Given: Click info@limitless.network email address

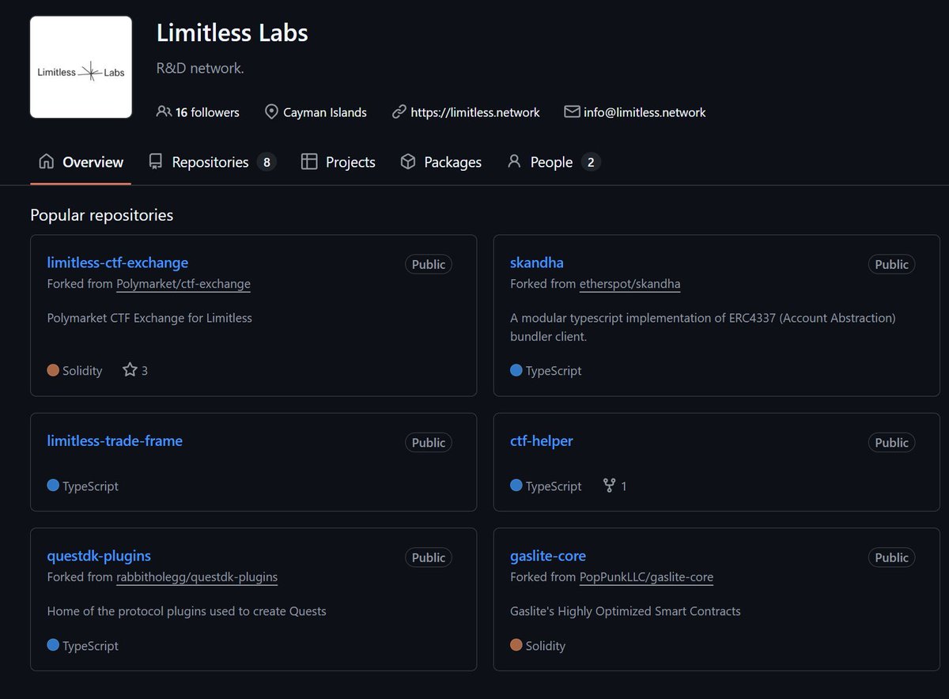Looking at the screenshot, I should tap(645, 112).
